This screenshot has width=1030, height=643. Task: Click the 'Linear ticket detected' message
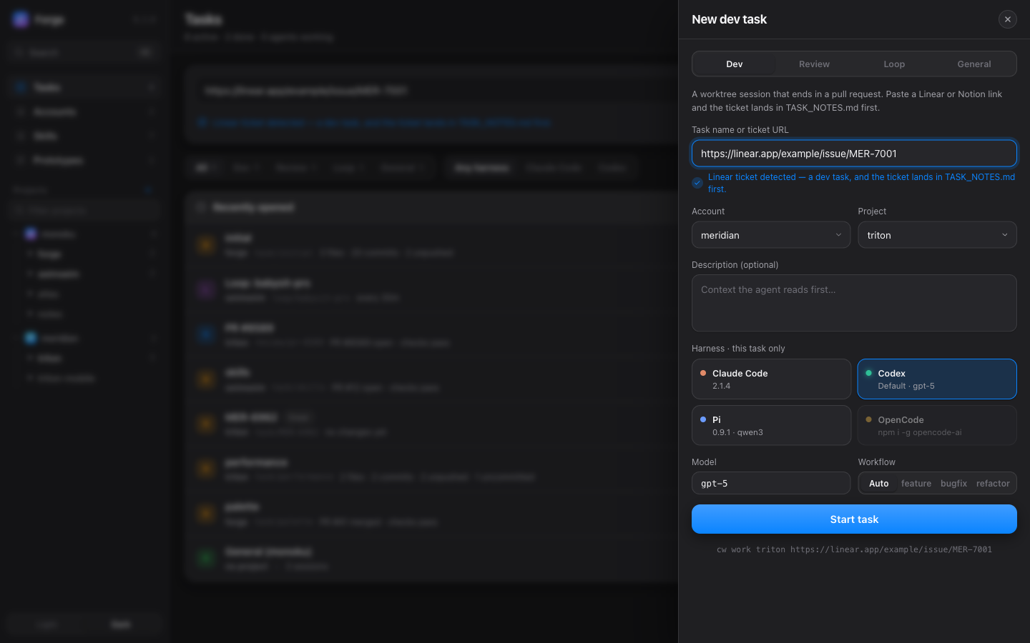click(861, 183)
